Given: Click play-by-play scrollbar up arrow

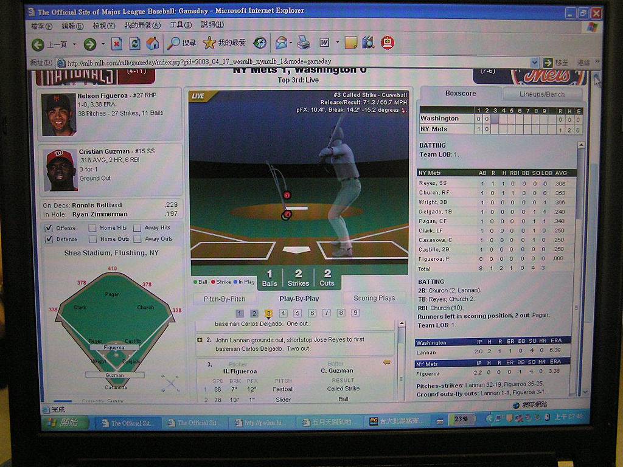Looking at the screenshot, I should pos(402,324).
